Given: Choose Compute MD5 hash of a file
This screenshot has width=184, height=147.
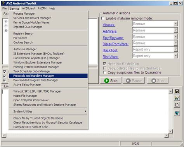Looking at the screenshot, I should pyautogui.click(x=49, y=127).
